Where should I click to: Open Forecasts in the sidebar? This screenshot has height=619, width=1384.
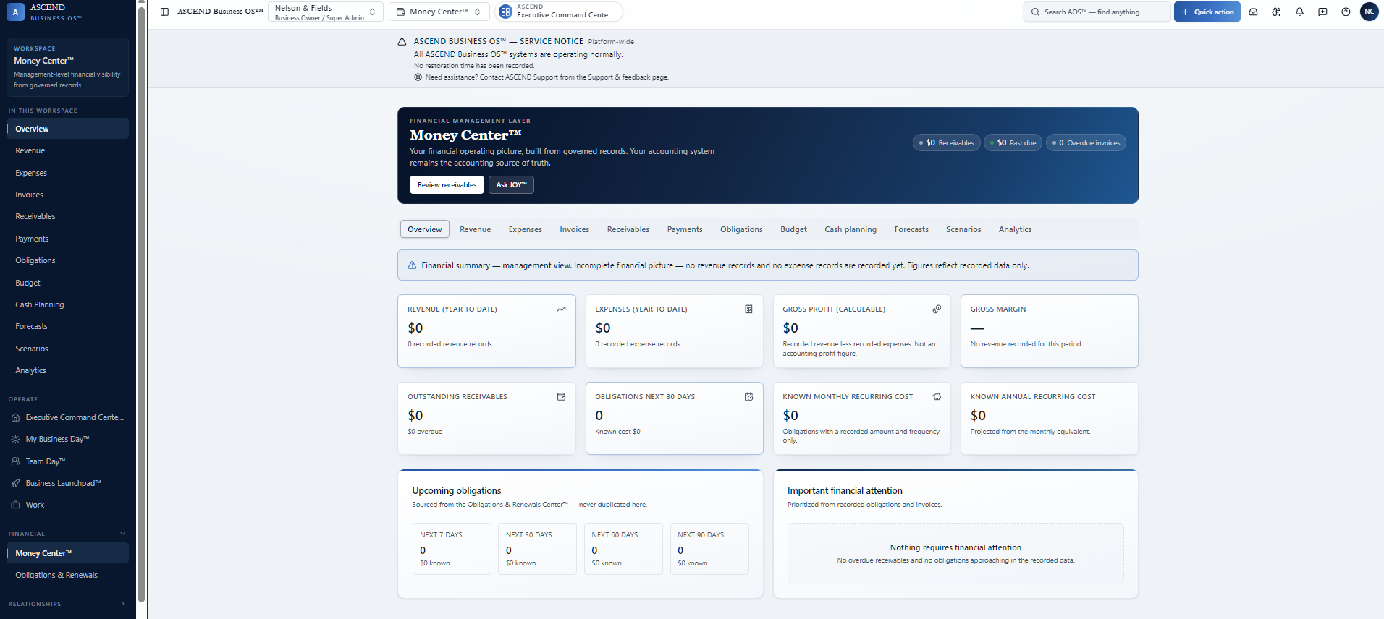pyautogui.click(x=67, y=326)
